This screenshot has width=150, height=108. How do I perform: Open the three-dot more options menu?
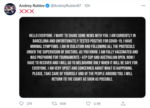(x=143, y=6)
